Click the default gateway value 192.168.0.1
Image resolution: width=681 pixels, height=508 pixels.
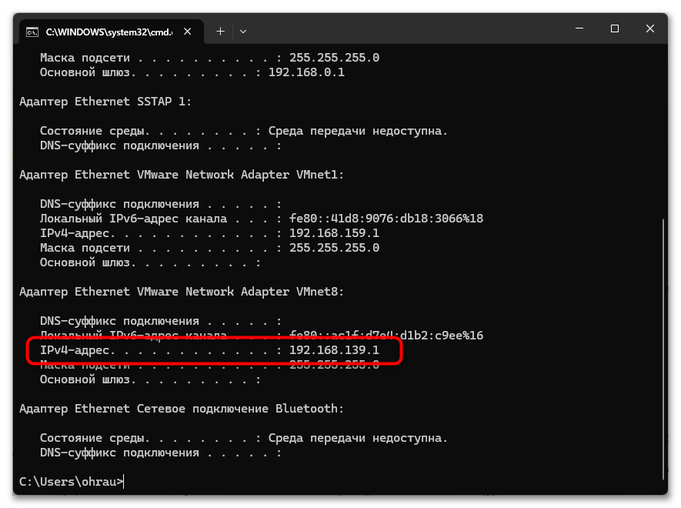306,72
